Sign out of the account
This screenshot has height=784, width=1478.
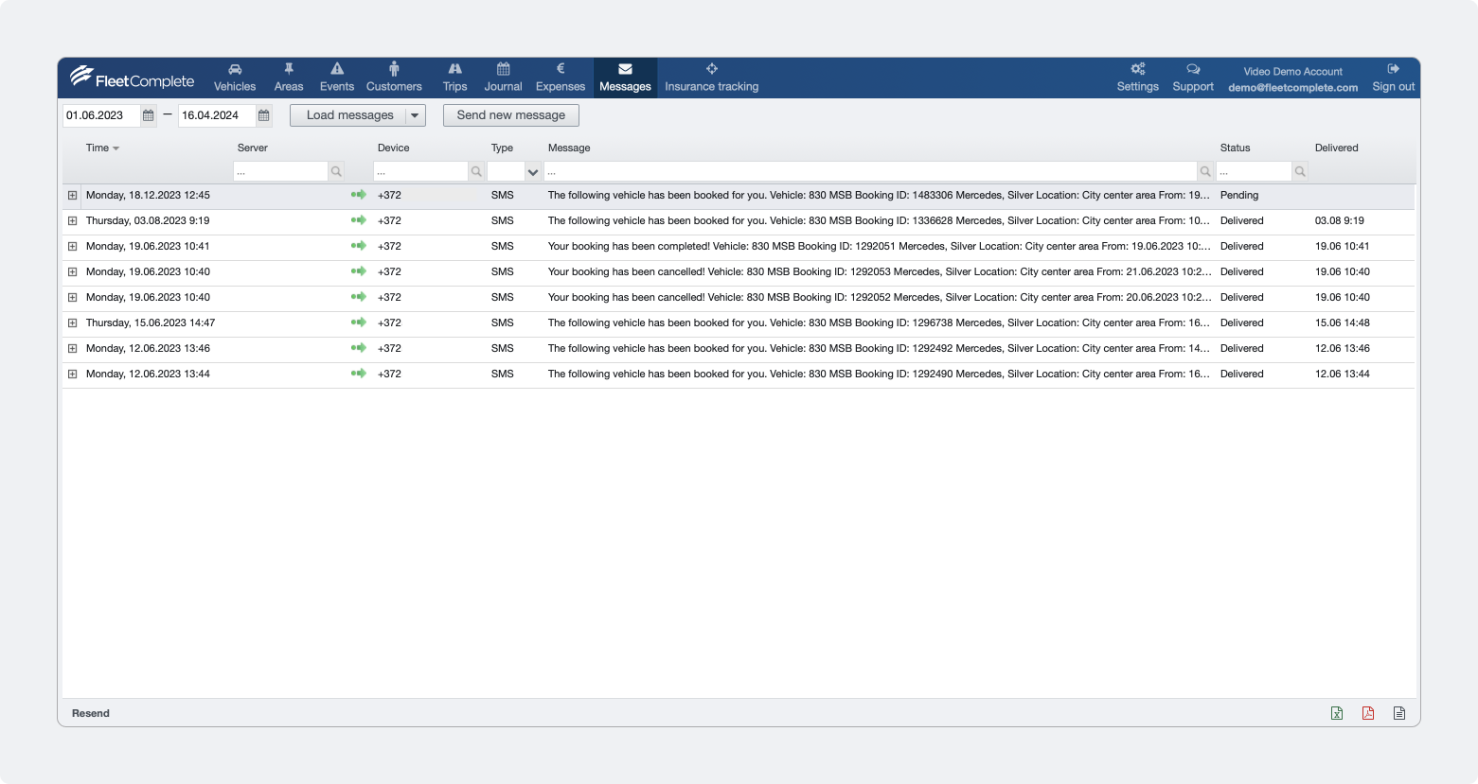pyautogui.click(x=1393, y=78)
